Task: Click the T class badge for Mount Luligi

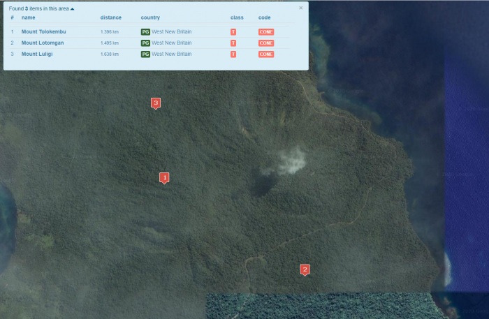Action: (233, 54)
